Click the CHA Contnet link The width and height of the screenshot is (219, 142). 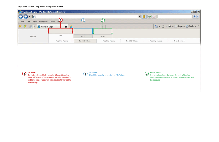(x=179, y=41)
